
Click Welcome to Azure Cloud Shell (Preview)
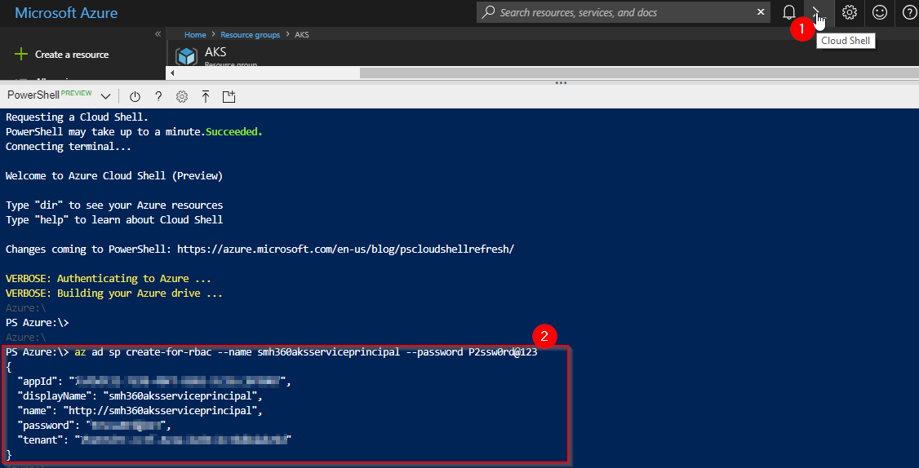tap(114, 176)
